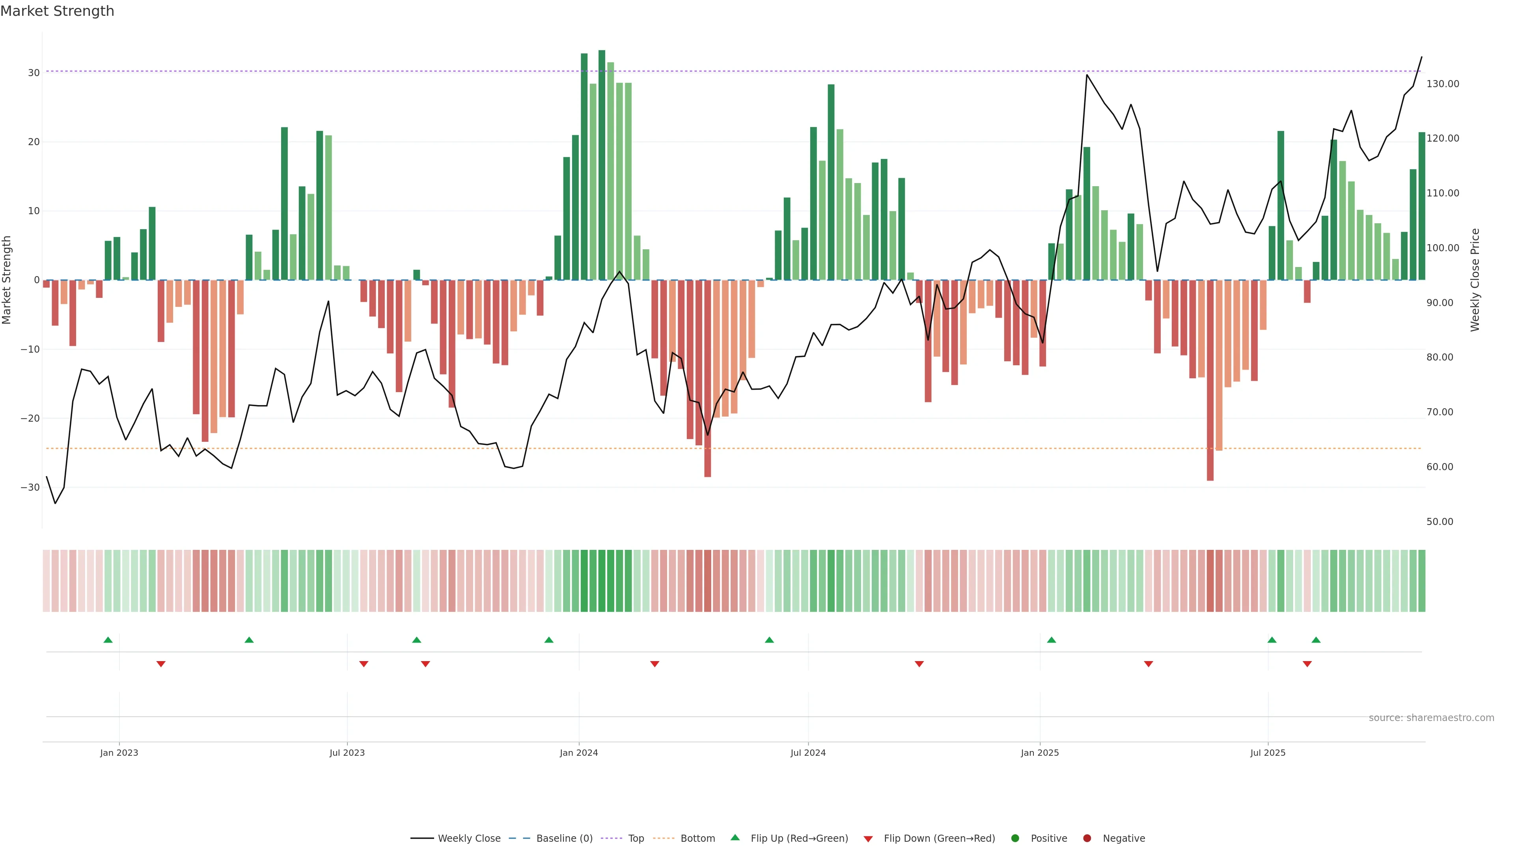The image size is (1514, 852).
Task: Click the Jul 2024 x-axis label
Action: point(807,753)
